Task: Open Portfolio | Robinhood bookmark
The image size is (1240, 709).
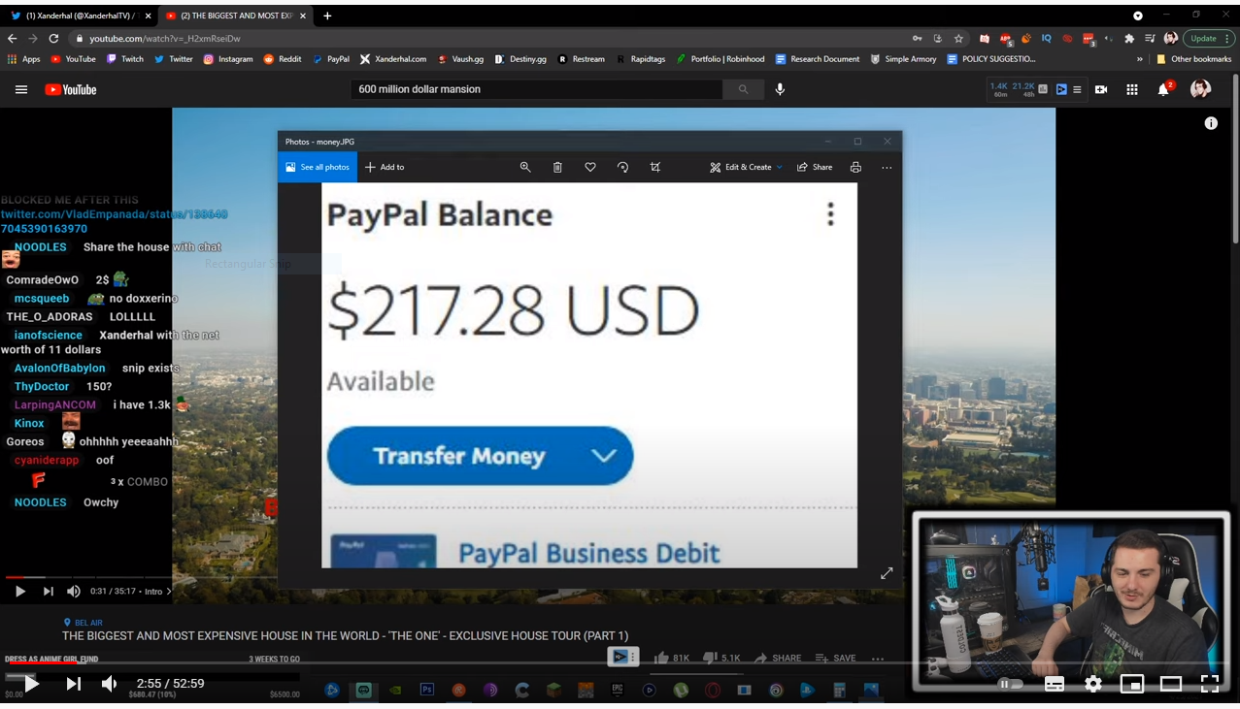Action: pos(721,59)
